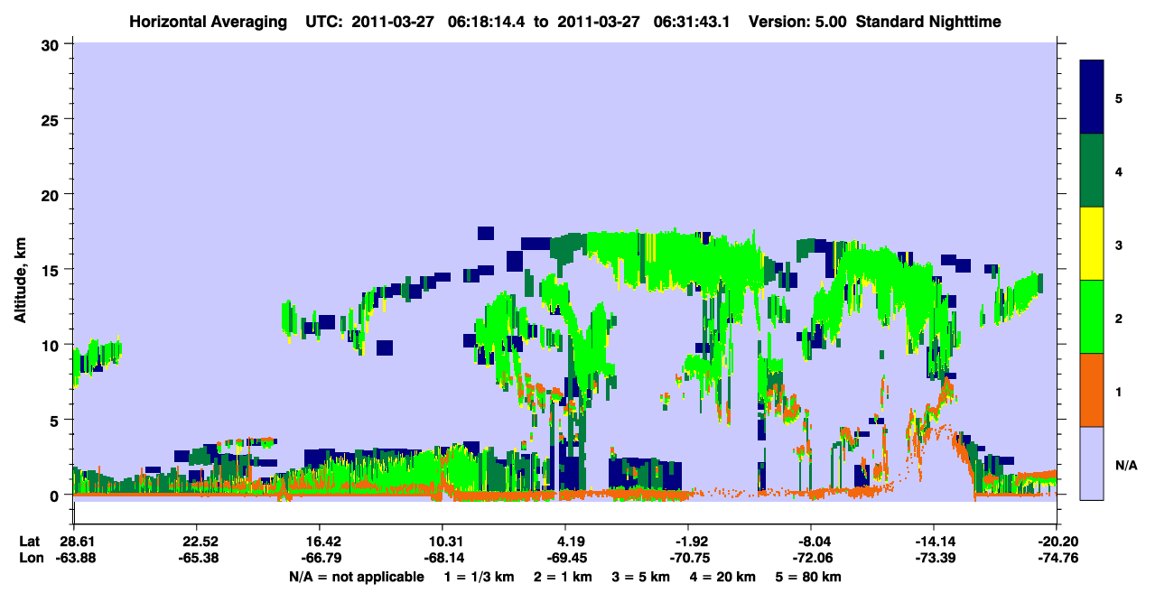Image resolution: width=1174 pixels, height=602 pixels.
Task: Click the dark blue colorbar segment labeled 5
Action: 1092,97
